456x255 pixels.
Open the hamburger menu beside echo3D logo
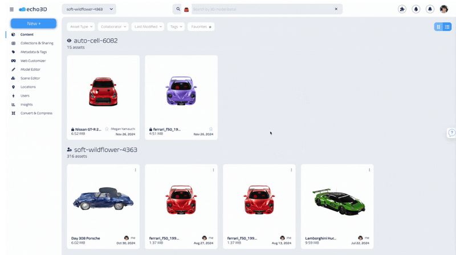point(11,9)
